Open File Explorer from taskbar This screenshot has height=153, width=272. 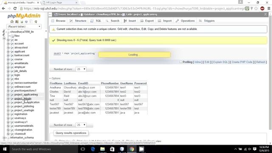tap(102, 149)
